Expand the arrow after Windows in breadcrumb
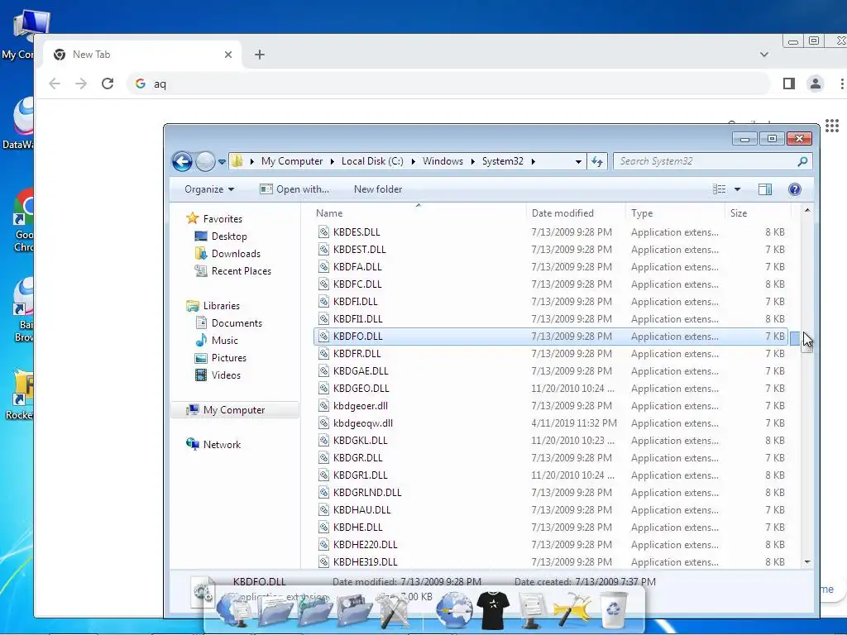847x635 pixels. tap(473, 161)
